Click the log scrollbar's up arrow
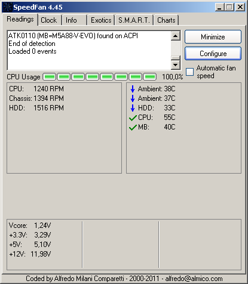The width and height of the screenshot is (248, 284). click(x=176, y=36)
